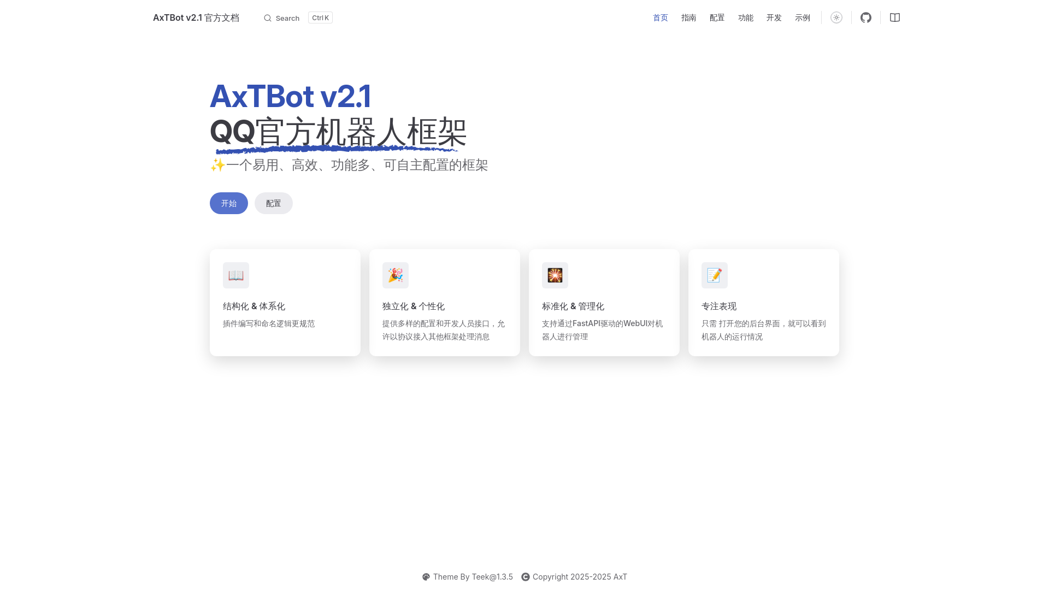Click the 只需 打开您的后台界面 description
Viewport: 1049px width, 590px height.
pyautogui.click(x=764, y=330)
